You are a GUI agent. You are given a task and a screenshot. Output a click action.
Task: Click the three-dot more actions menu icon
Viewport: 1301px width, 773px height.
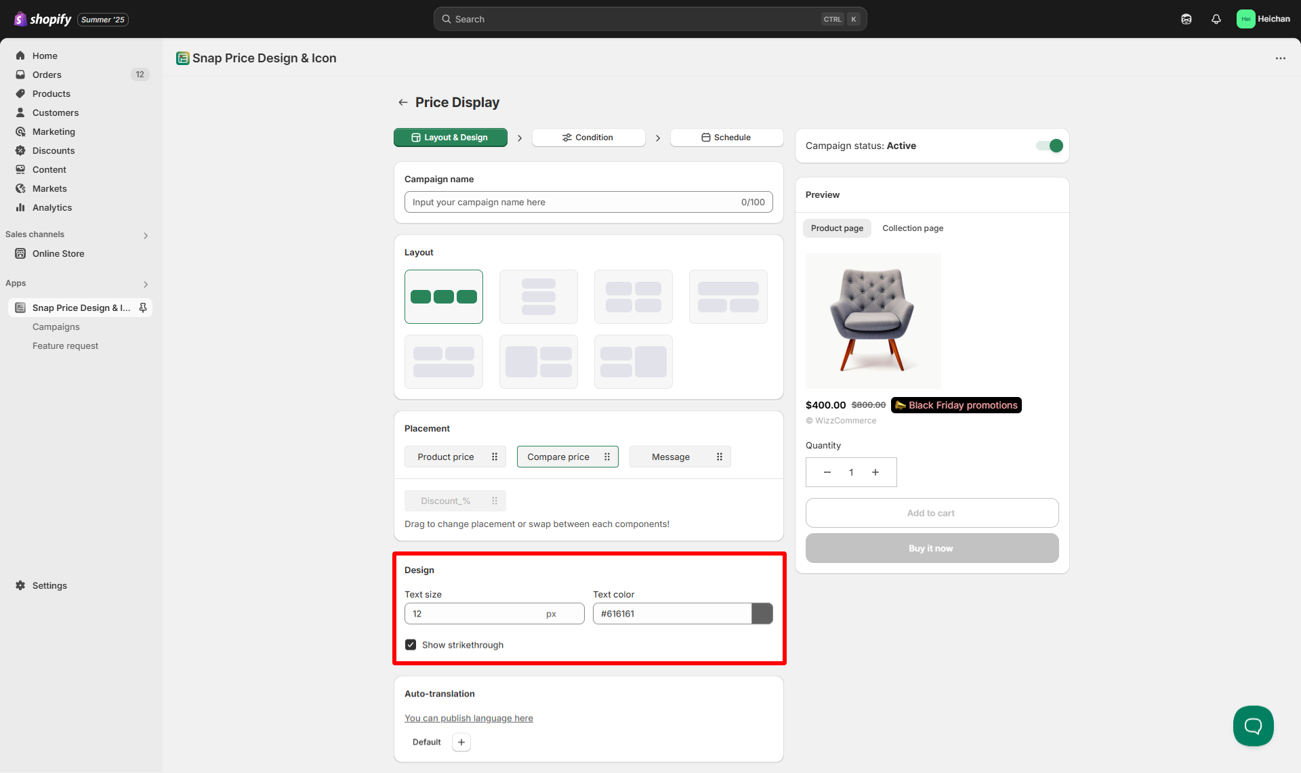point(1280,58)
